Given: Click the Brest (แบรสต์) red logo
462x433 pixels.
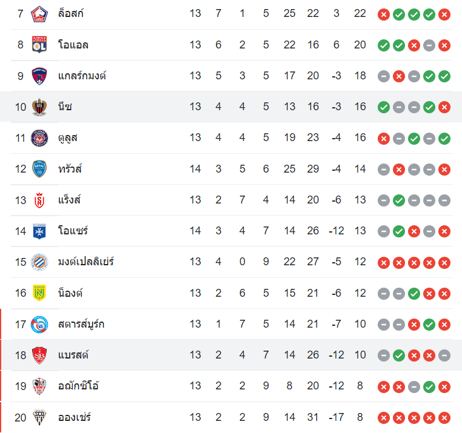Looking at the screenshot, I should click(40, 355).
